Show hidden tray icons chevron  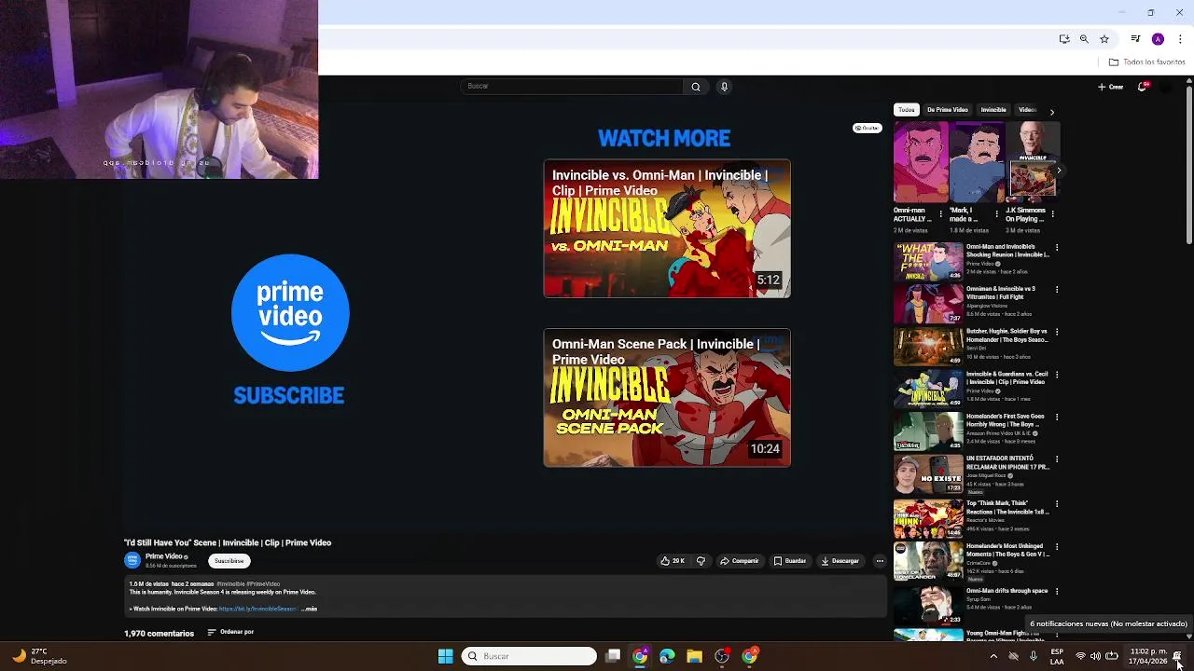tap(993, 656)
